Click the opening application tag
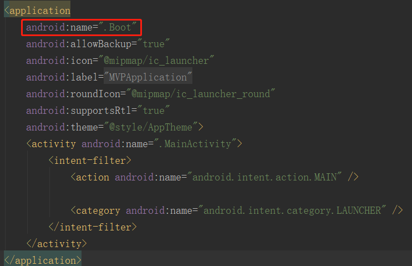 click(37, 11)
